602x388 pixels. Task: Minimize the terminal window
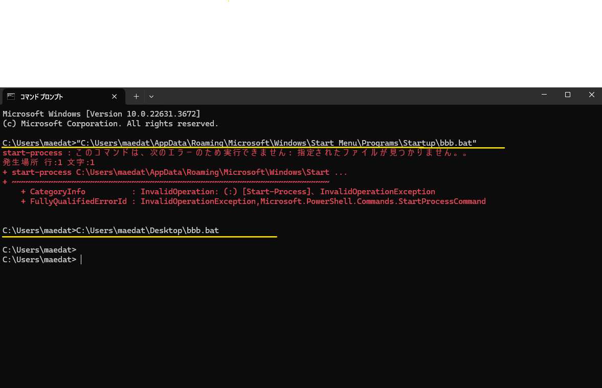[544, 95]
